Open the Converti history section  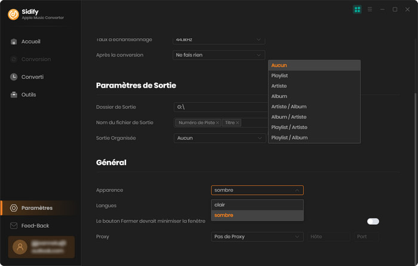pos(32,77)
